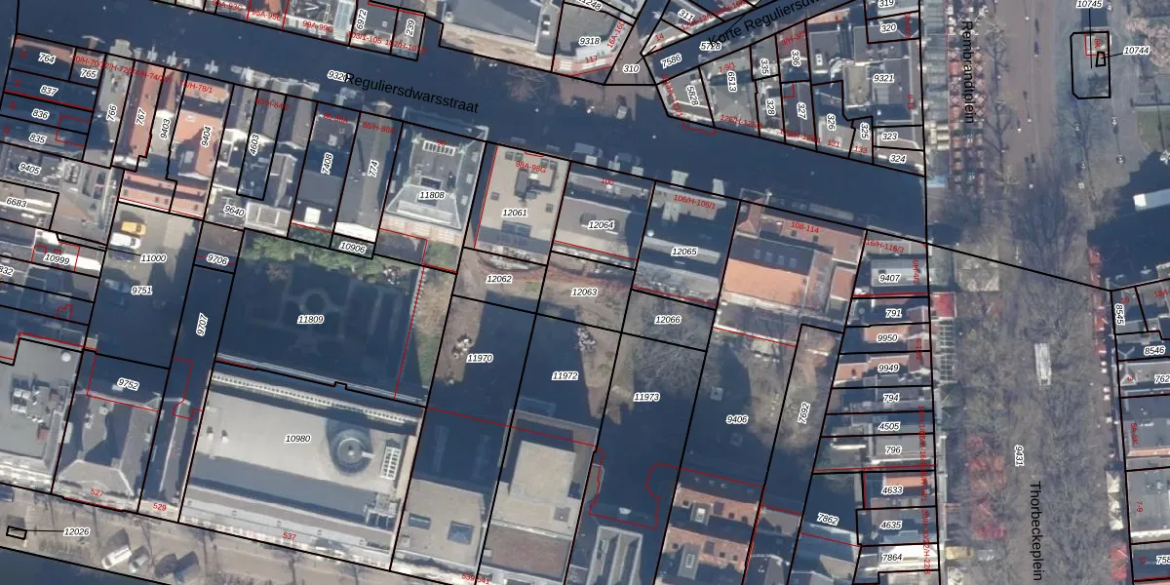The height and width of the screenshot is (585, 1170).
Task: Click parcel label 11808
Action: pos(431,195)
